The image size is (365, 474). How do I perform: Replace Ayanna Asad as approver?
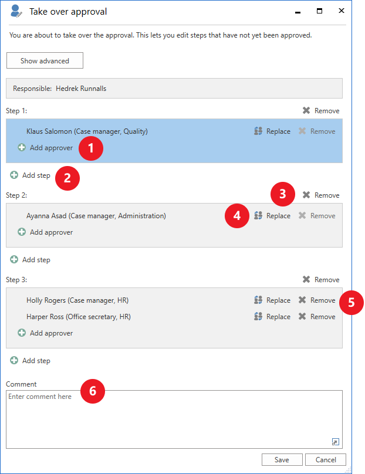click(x=272, y=215)
